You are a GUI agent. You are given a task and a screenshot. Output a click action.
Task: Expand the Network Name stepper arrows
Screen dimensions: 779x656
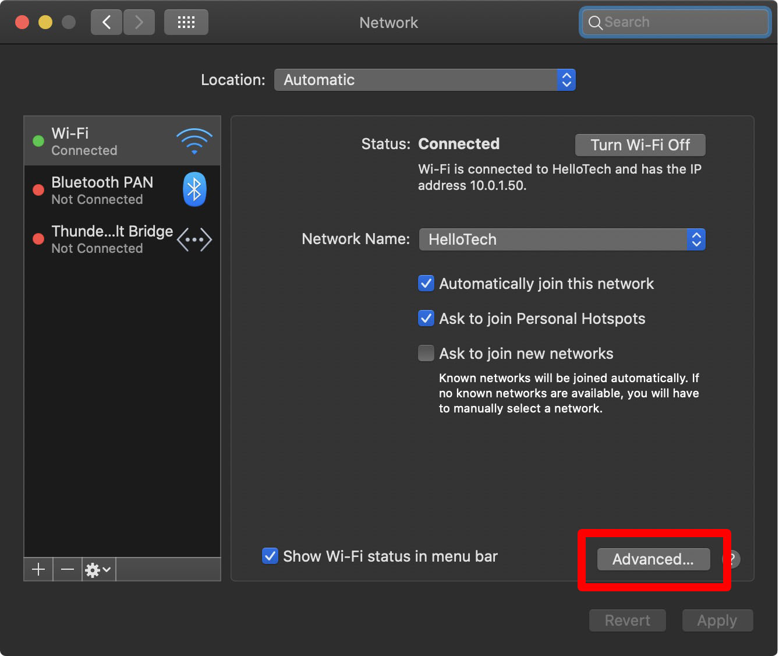696,239
